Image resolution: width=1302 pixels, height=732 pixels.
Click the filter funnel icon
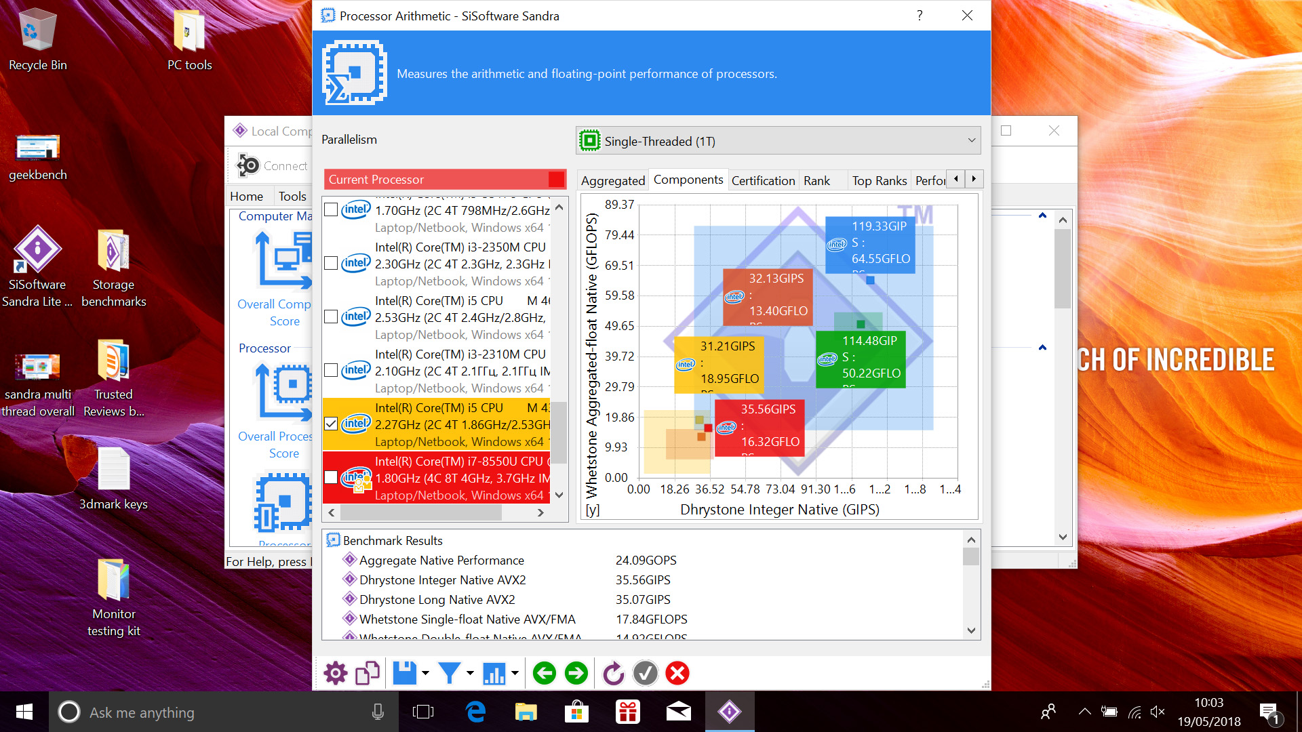pyautogui.click(x=449, y=673)
